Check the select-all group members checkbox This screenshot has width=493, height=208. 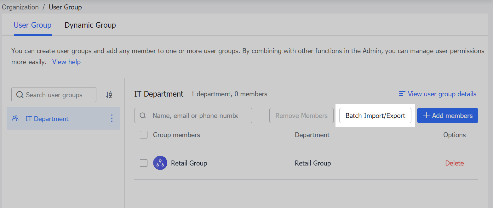[x=143, y=134]
